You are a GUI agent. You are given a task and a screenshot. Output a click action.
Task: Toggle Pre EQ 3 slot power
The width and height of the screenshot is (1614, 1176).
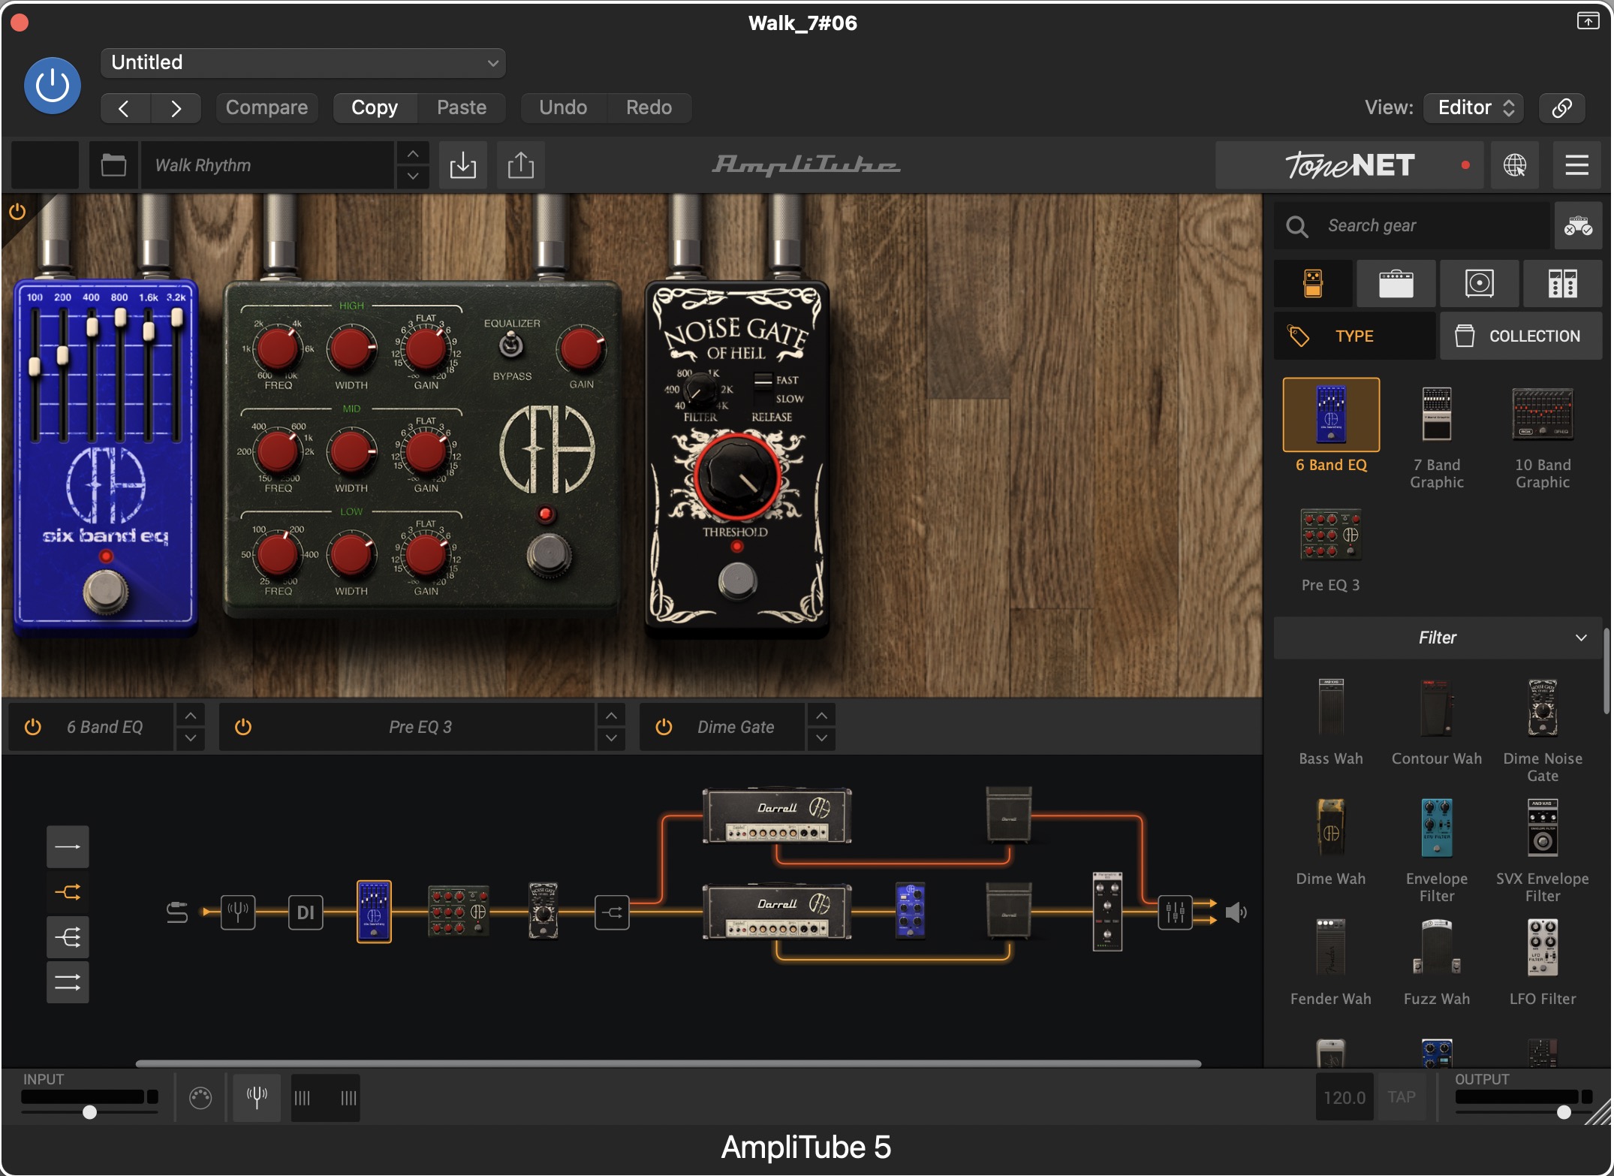coord(243,727)
